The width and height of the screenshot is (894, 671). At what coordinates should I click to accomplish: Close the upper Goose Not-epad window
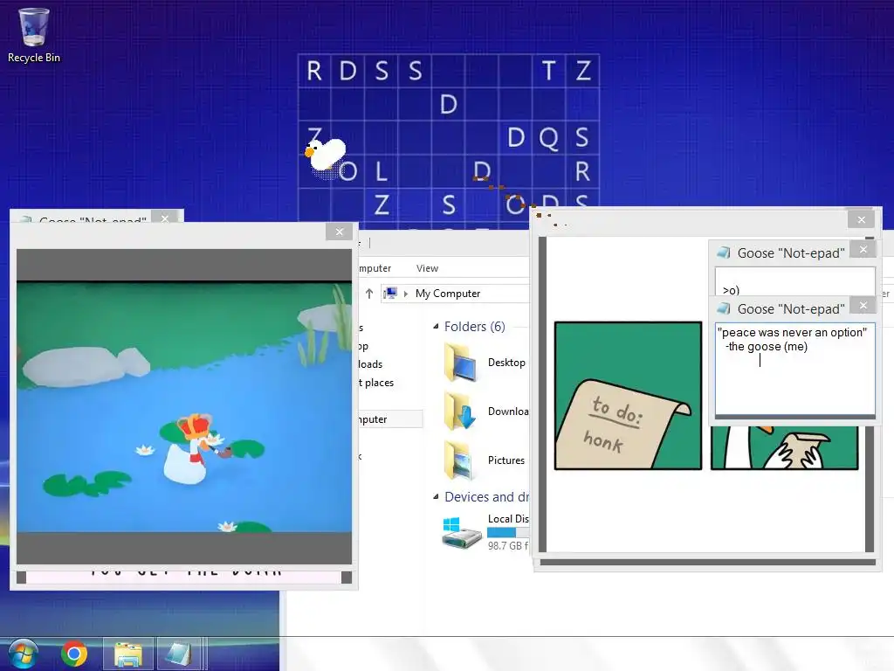pyautogui.click(x=863, y=249)
